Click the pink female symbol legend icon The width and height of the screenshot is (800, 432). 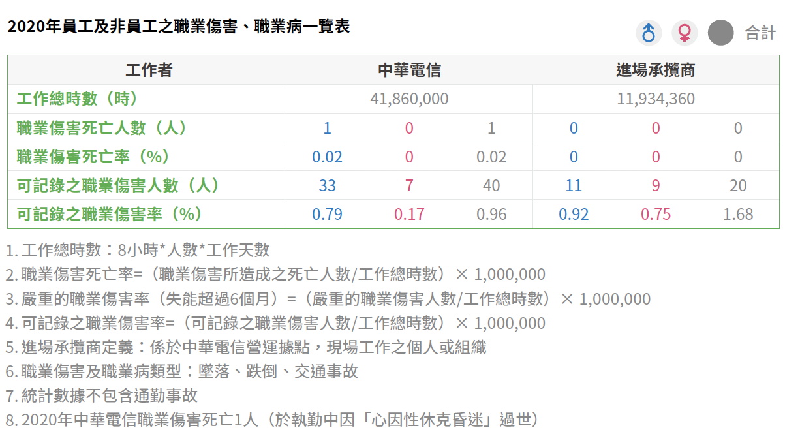[685, 33]
